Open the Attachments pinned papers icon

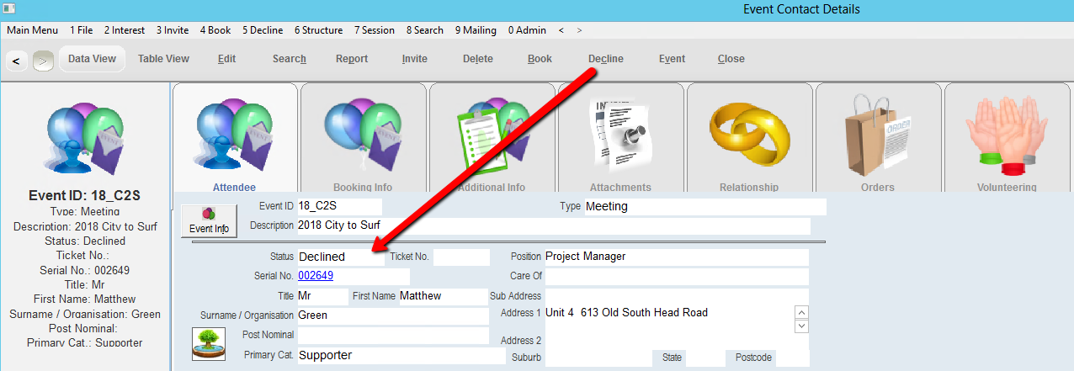(x=620, y=135)
